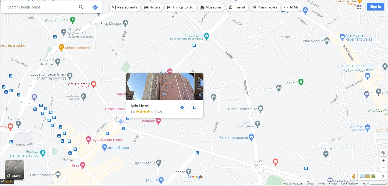Open directions from the search bar

click(95, 7)
